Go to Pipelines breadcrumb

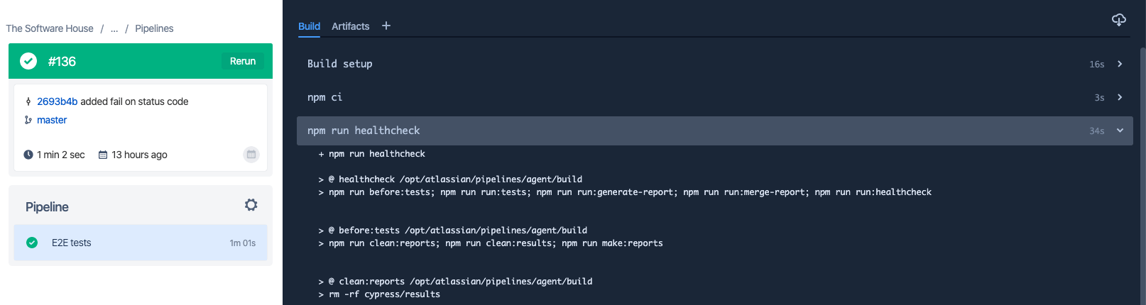(x=154, y=28)
